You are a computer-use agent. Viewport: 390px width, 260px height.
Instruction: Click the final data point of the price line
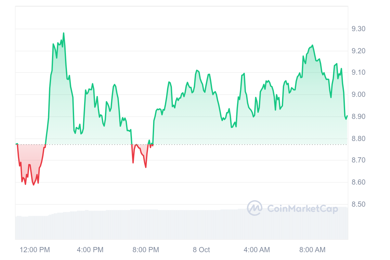pyautogui.click(x=347, y=116)
